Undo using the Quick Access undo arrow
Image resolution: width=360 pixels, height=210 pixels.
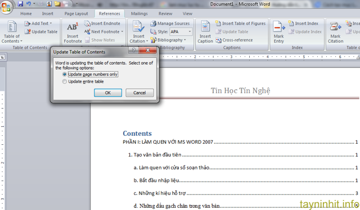click(29, 4)
